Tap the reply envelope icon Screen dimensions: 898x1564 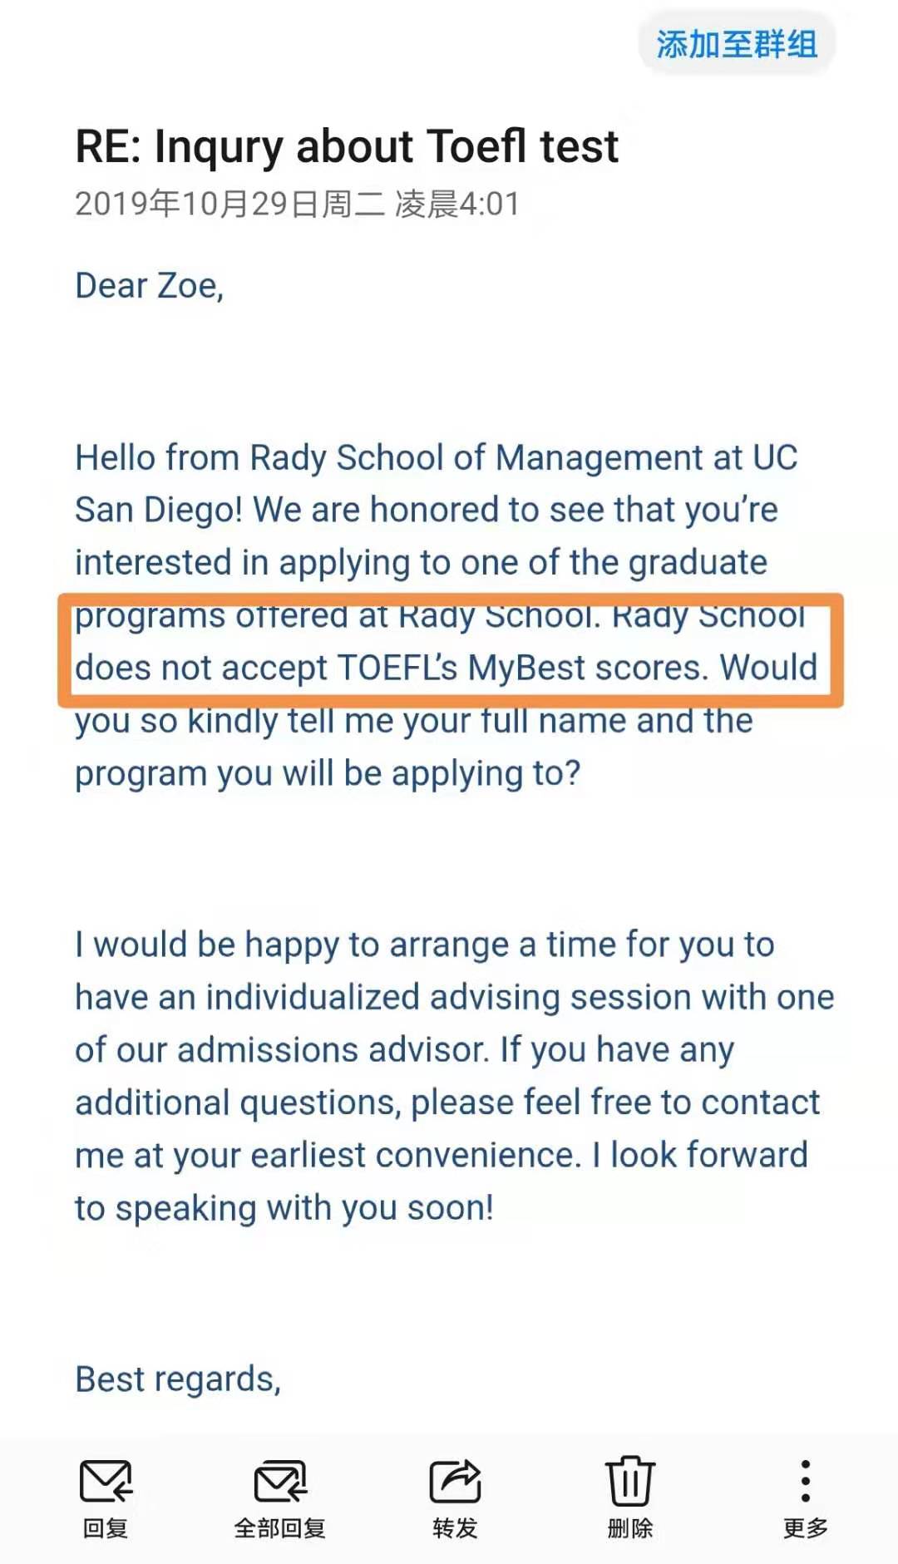[106, 1481]
